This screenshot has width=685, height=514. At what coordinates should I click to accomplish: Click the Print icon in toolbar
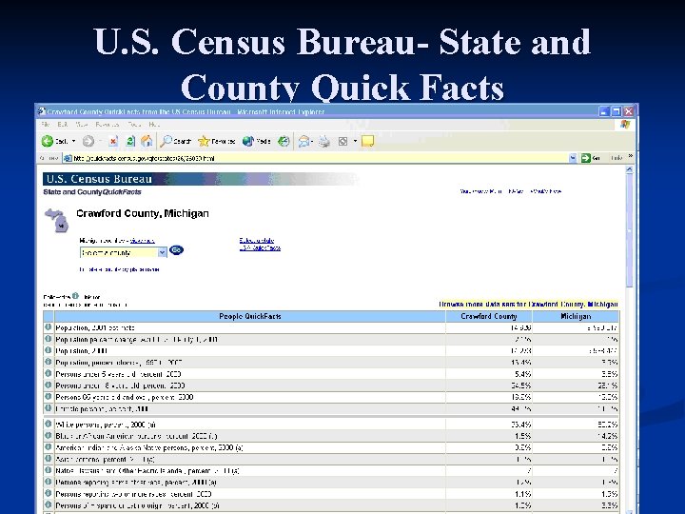pos(323,141)
